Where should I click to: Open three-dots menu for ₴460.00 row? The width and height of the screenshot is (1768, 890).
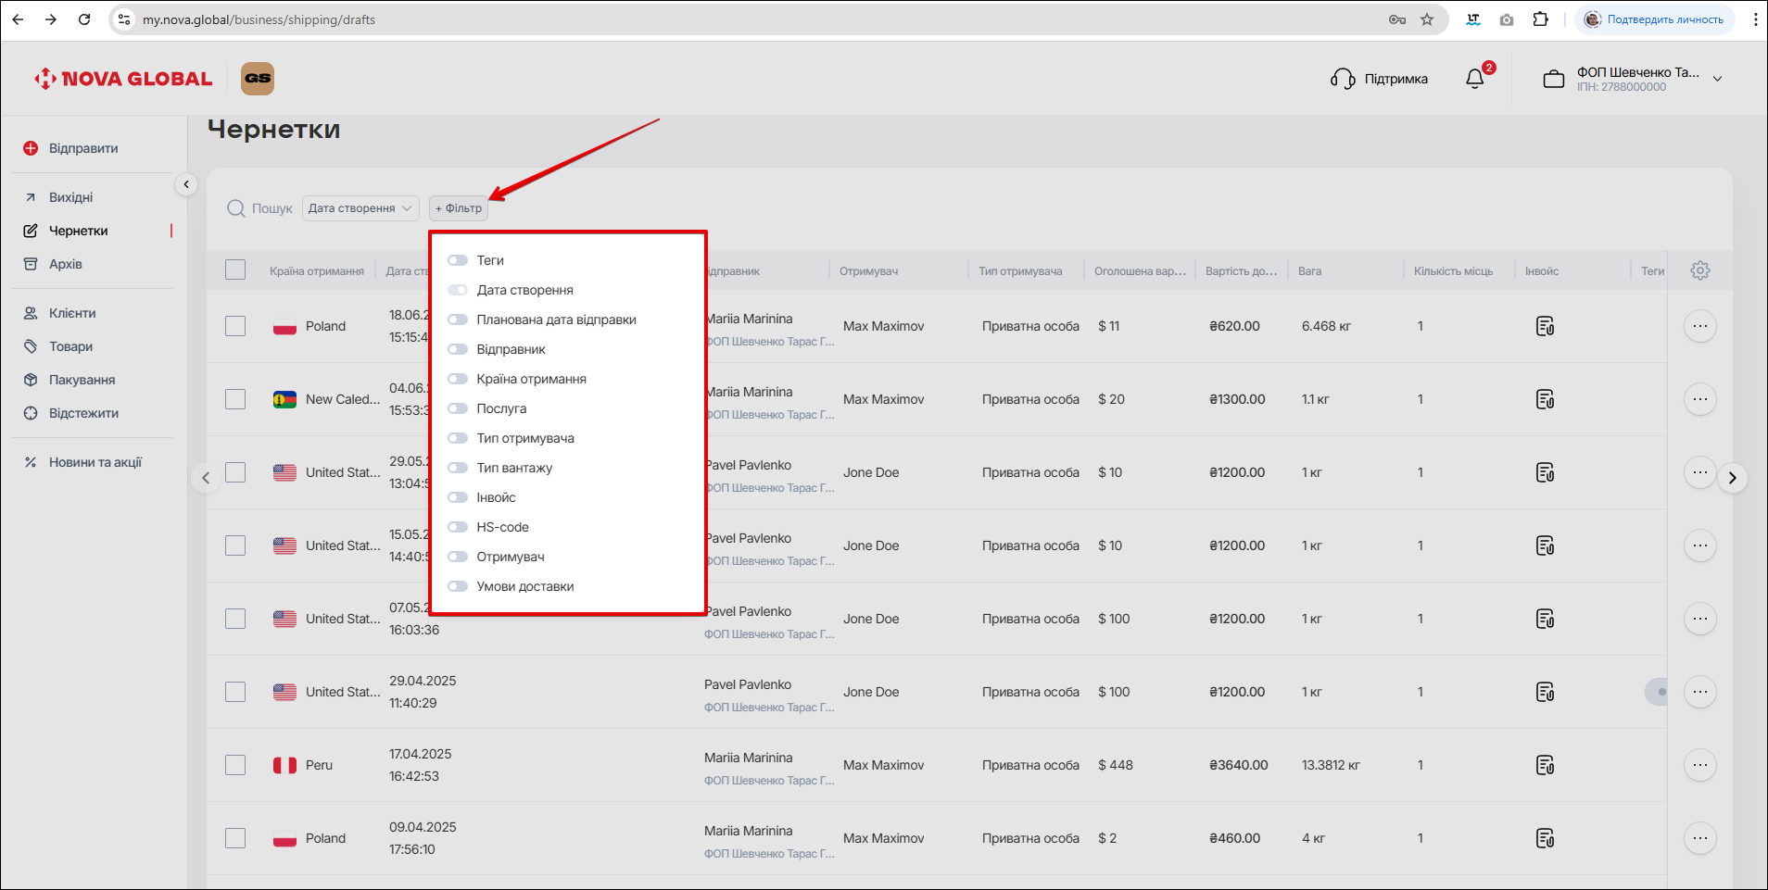point(1699,838)
